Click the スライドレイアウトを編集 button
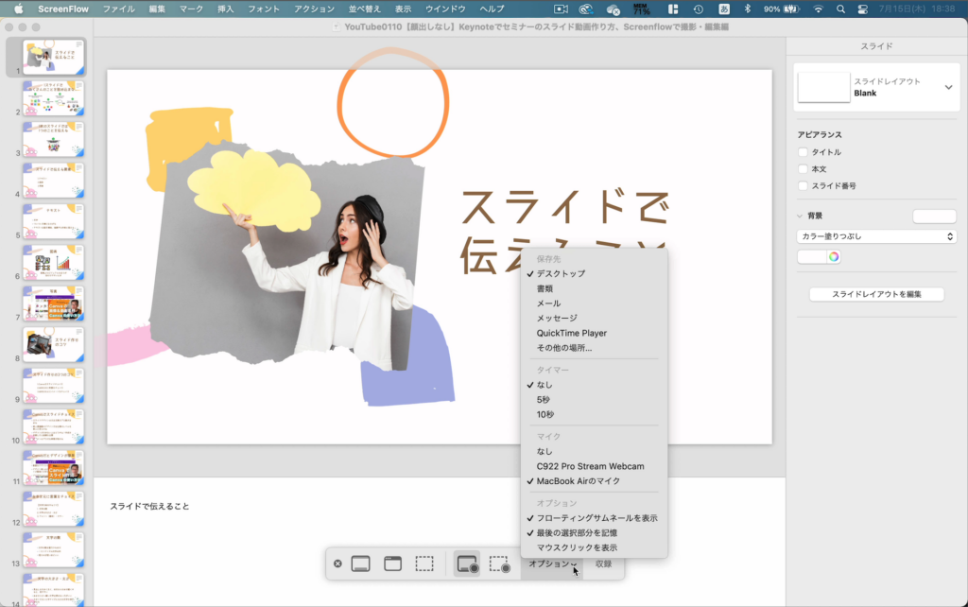This screenshot has height=607, width=968. click(875, 294)
